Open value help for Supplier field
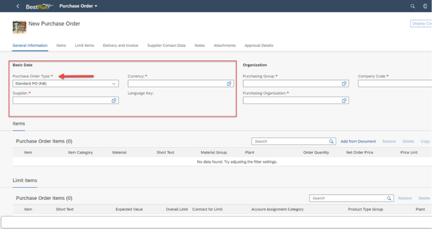 [x=114, y=101]
